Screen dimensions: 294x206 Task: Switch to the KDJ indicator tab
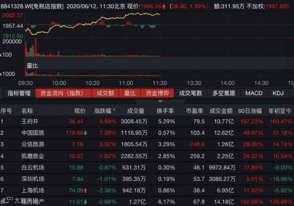pos(278,93)
